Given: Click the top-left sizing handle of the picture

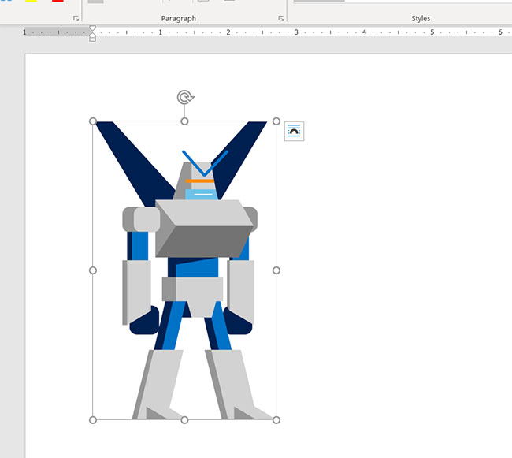Looking at the screenshot, I should 93,121.
